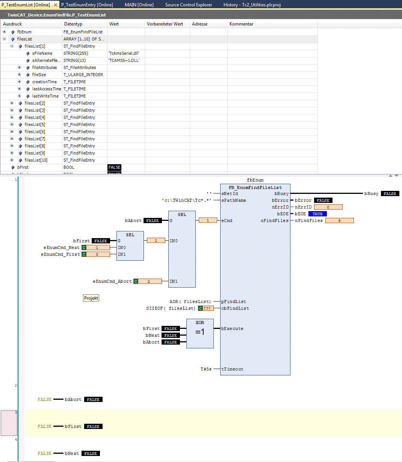The width and height of the screenshot is (402, 462).
Task: Click the Kommentar column header
Action: 272,24
